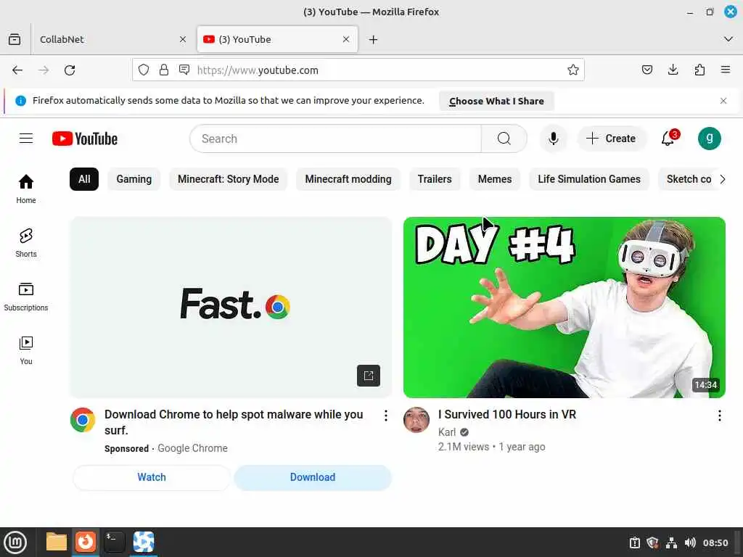Open options menu for Chrome ad
Screen dimensions: 743x557
pyautogui.click(x=386, y=416)
